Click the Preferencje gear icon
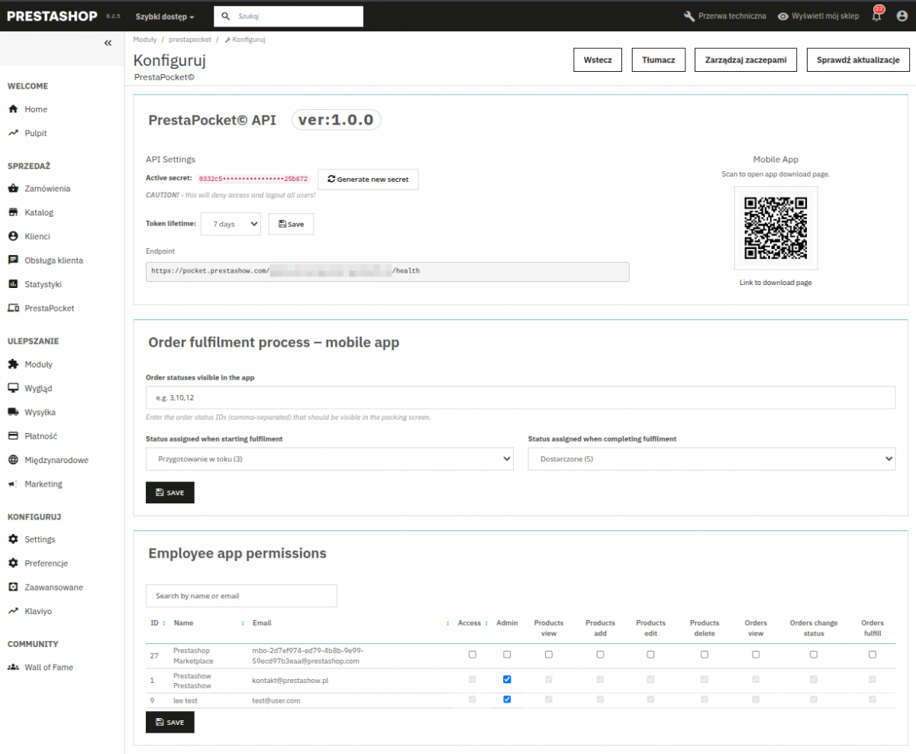This screenshot has height=754, width=916. (13, 563)
